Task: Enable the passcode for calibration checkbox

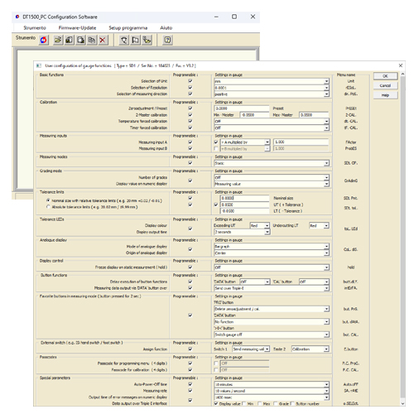Action: pyautogui.click(x=216, y=370)
